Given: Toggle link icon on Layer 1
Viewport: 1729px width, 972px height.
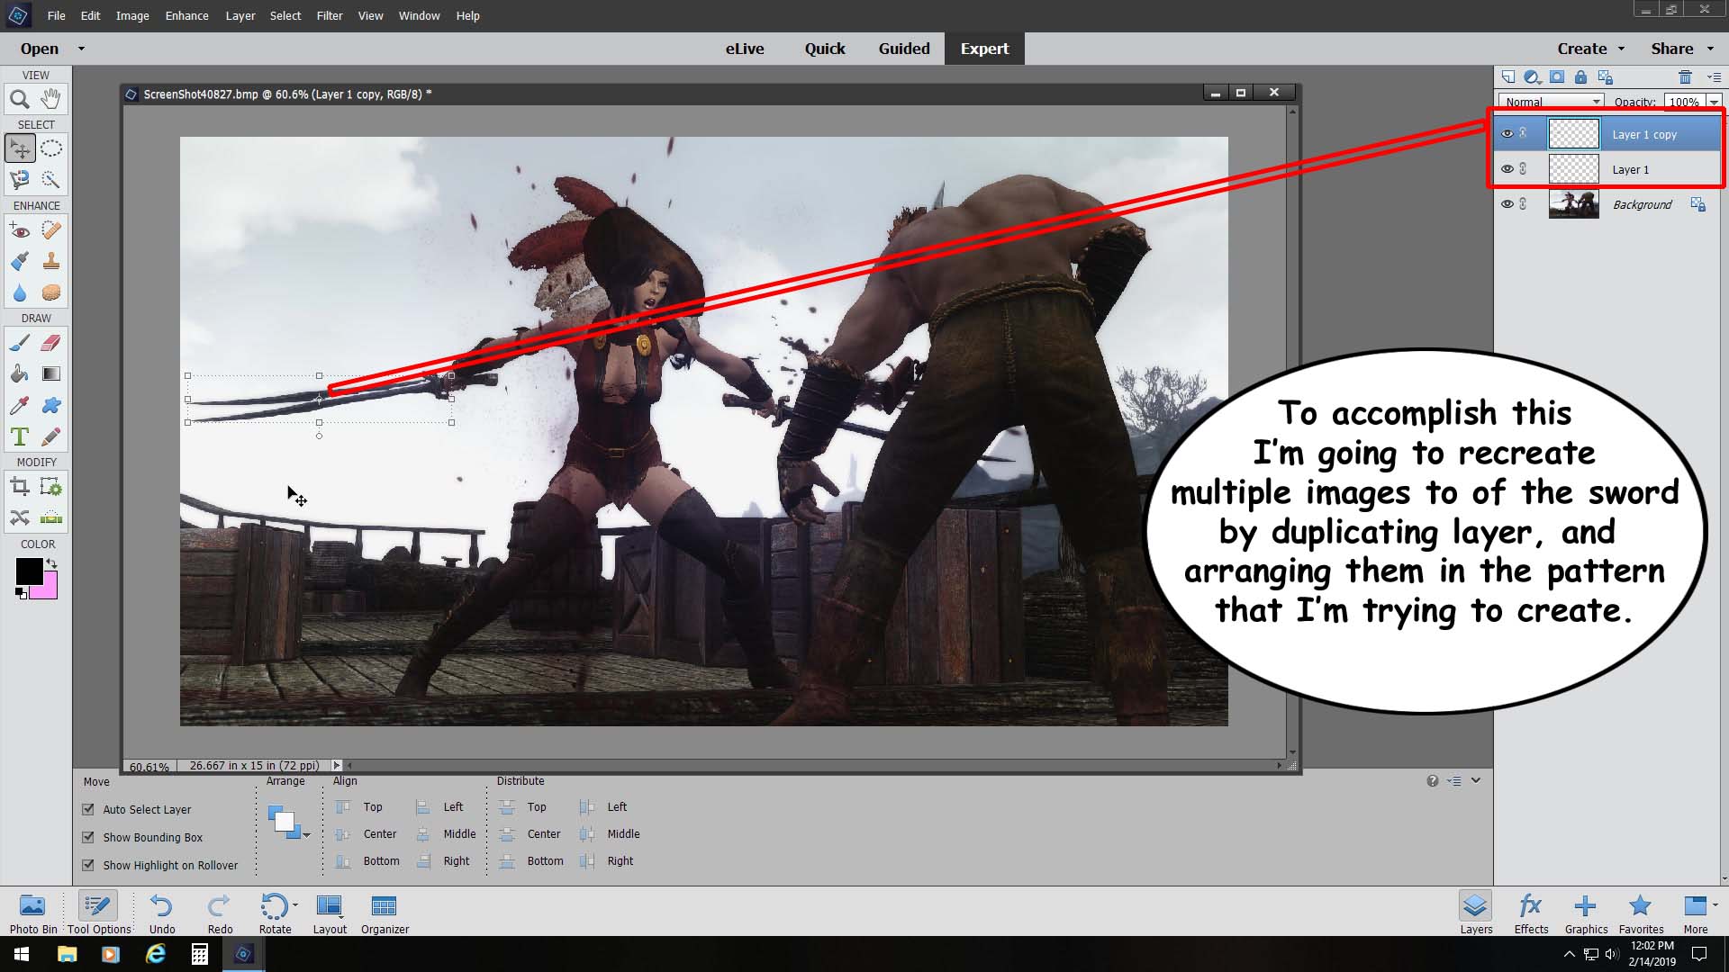Looking at the screenshot, I should pyautogui.click(x=1523, y=169).
